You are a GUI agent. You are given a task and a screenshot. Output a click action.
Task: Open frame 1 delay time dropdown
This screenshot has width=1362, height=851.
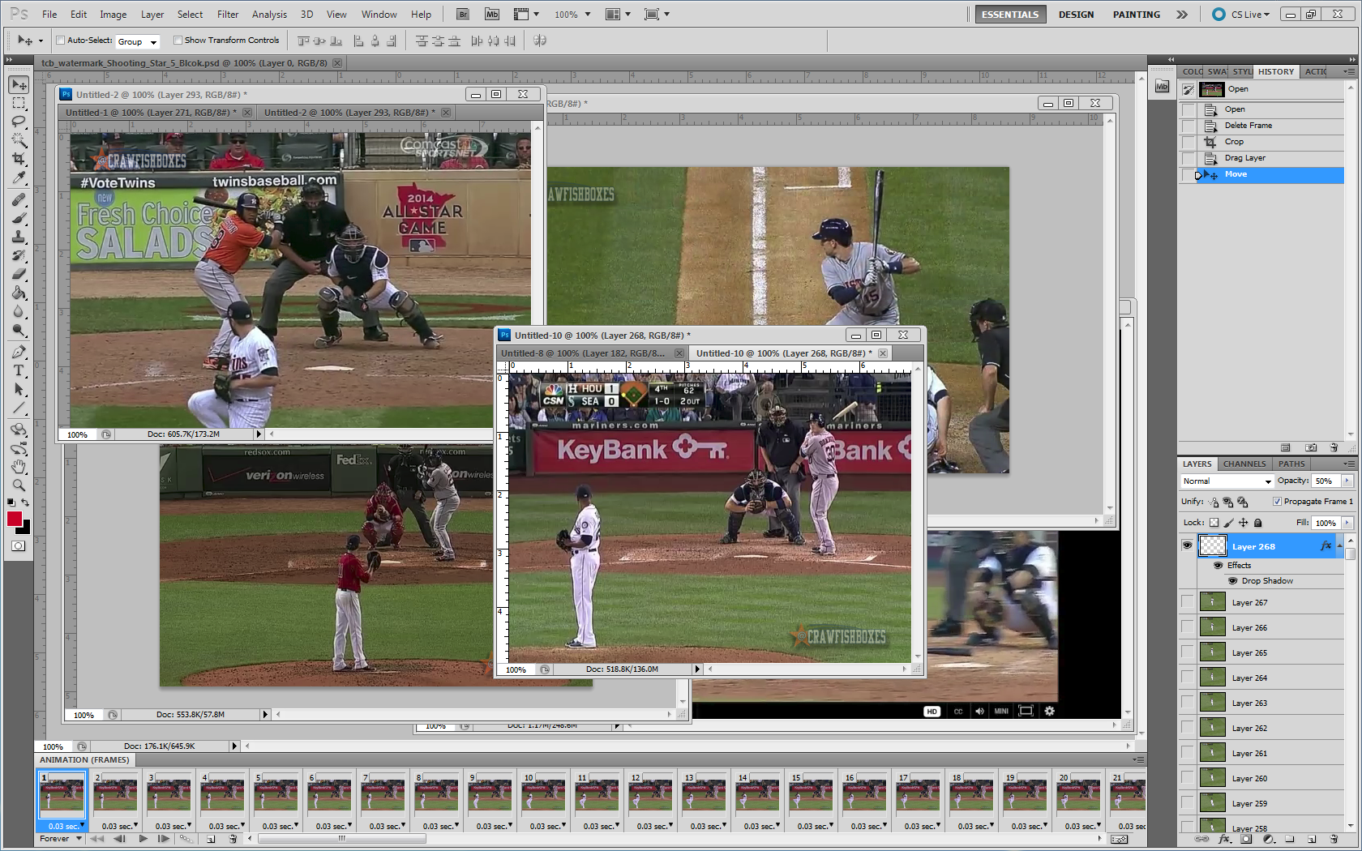tap(64, 826)
